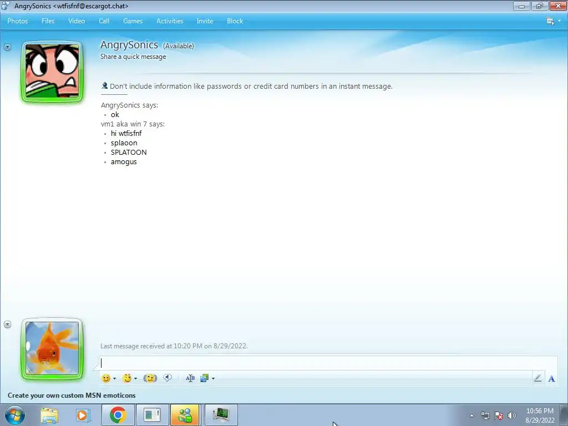Click the AngrySonics contact name
This screenshot has height=426, width=568.
coord(129,45)
